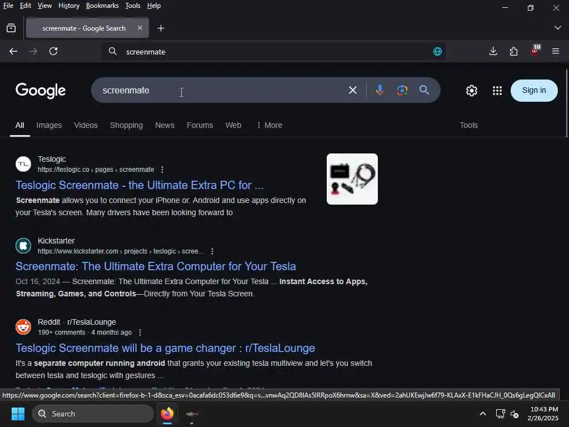
Task: Open the View menu
Action: click(x=44, y=6)
